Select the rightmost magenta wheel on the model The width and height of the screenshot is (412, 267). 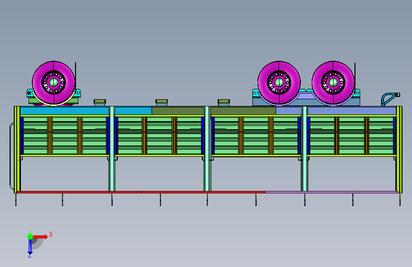[x=333, y=83]
